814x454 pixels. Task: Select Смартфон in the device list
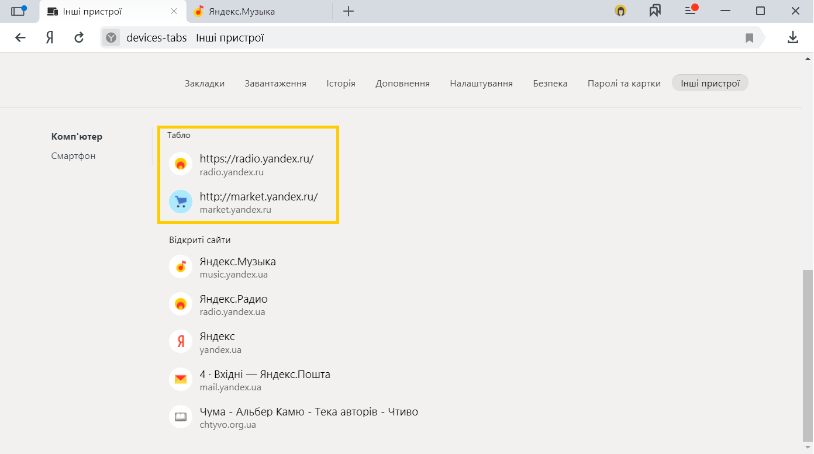[x=74, y=156]
